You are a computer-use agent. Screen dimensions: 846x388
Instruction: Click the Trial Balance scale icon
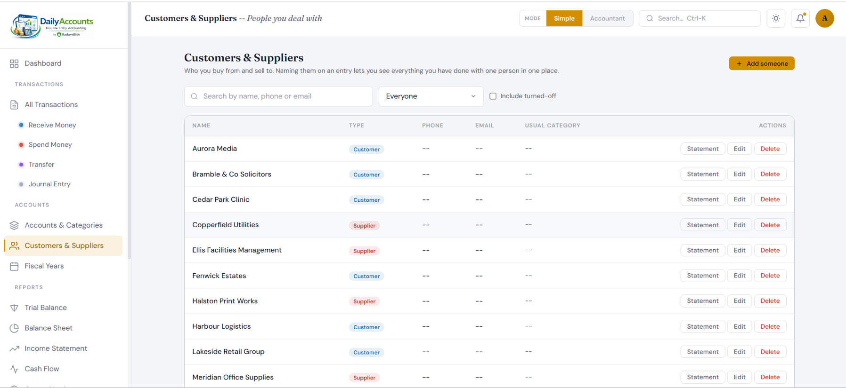coord(14,308)
